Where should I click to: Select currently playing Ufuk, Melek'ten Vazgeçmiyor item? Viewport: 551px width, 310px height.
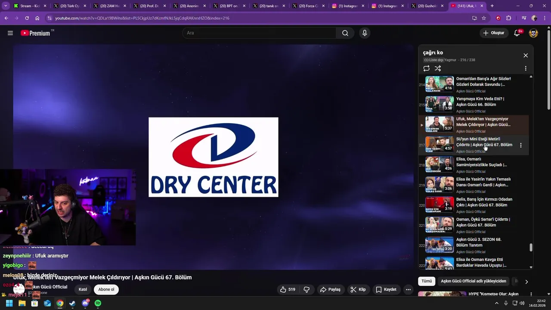[x=474, y=124]
